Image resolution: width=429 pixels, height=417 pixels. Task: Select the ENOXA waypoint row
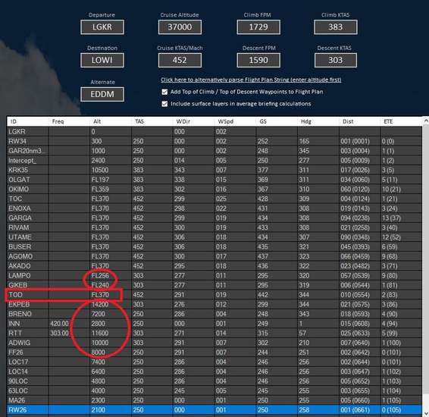tap(214, 208)
